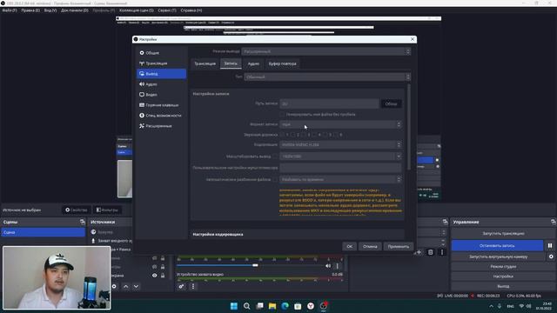The height and width of the screenshot is (313, 557).
Task: Switch to Audio (Аудио) output tab
Action: click(x=253, y=63)
